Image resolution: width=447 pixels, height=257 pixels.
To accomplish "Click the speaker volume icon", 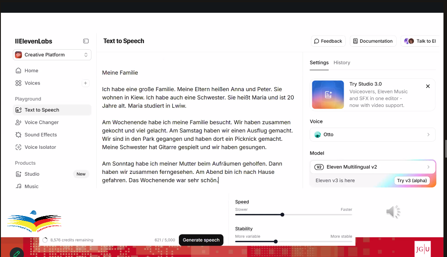I will point(393,212).
